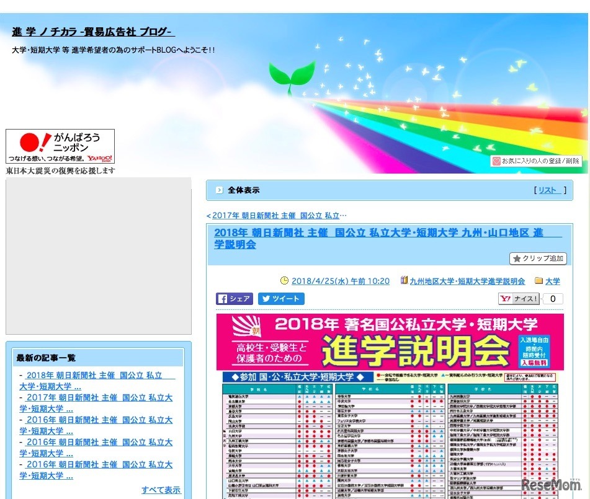
Task: Open sidebar article 2017年 朝日新聞社 主催
Action: (96, 403)
